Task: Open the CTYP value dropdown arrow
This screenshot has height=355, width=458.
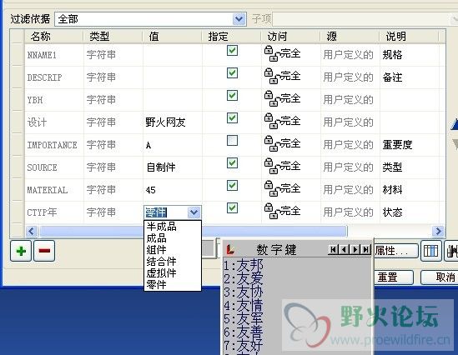Action: [194, 212]
